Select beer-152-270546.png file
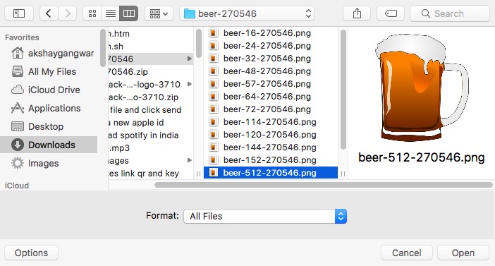 coord(271,160)
